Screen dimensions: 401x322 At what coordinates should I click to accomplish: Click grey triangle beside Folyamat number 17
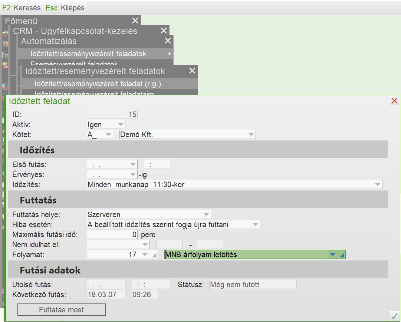pyautogui.click(x=154, y=255)
